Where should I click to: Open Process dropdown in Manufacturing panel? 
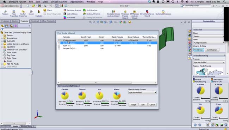pos(209,62)
